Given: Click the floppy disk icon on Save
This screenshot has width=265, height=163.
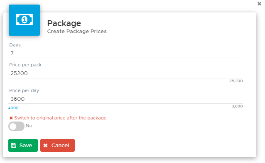Looking at the screenshot, I should [x=14, y=146].
